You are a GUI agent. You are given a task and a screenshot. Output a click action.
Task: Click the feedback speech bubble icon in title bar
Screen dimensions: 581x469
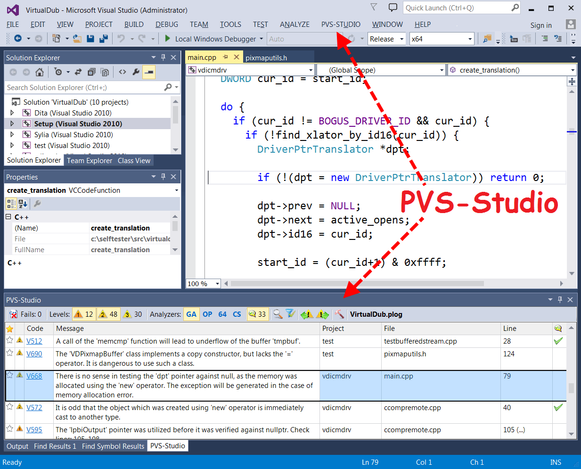[x=393, y=8]
